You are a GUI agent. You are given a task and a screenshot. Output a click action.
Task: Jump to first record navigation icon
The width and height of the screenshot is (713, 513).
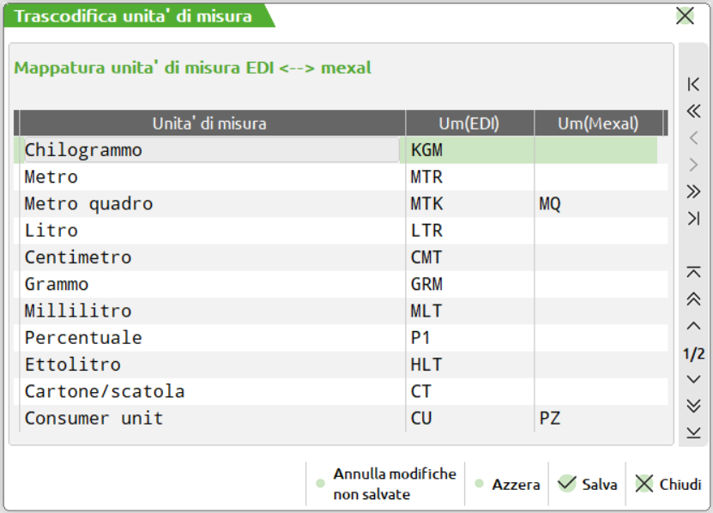pyautogui.click(x=694, y=84)
